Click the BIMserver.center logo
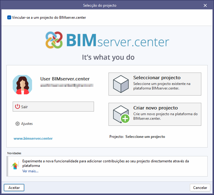 (107, 40)
